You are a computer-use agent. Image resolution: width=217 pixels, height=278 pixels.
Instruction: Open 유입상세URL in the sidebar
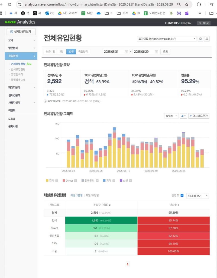(18, 80)
